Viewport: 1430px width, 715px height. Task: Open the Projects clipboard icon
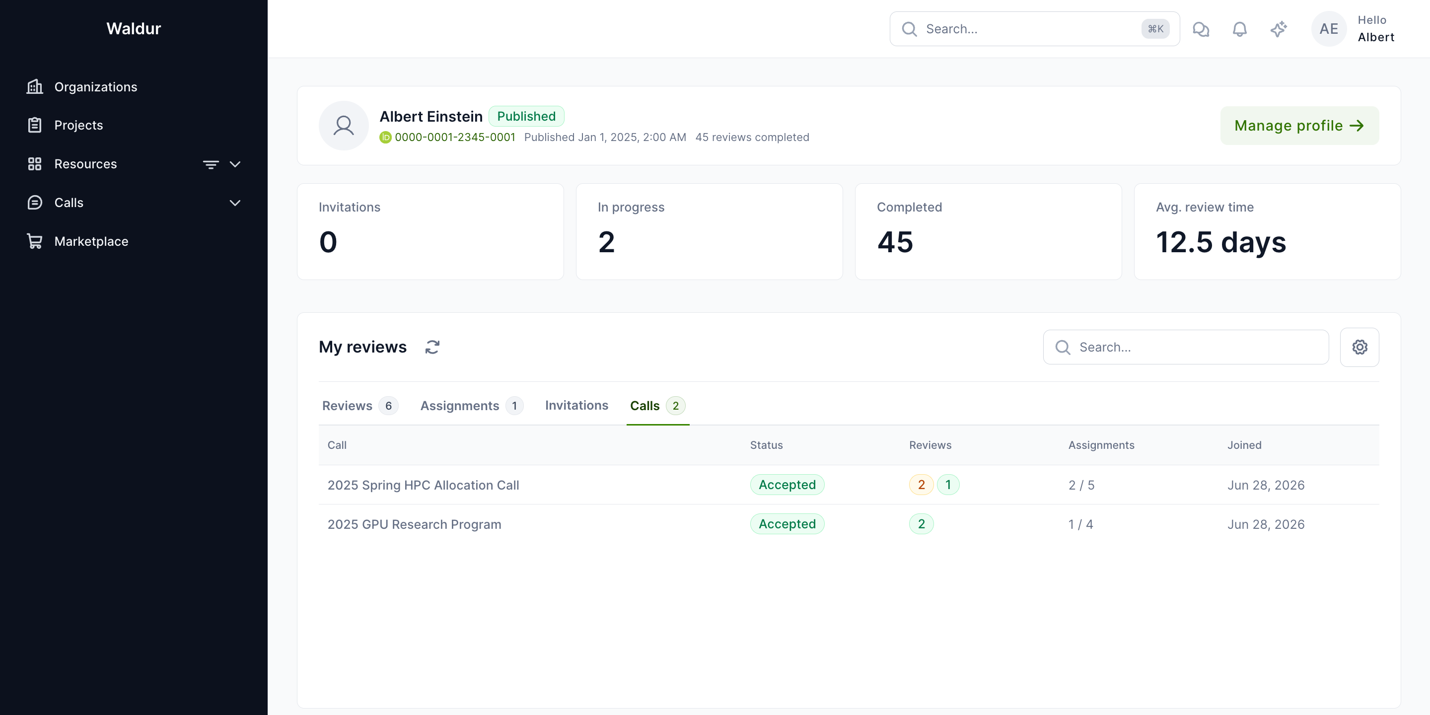pyautogui.click(x=35, y=125)
